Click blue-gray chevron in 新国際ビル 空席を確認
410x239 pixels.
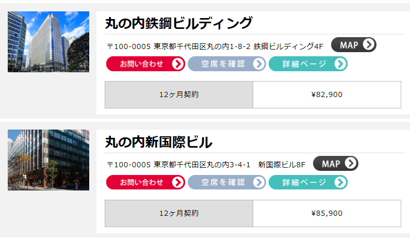pos(259,182)
